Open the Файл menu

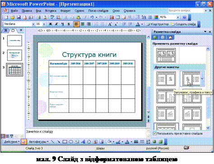pyautogui.click(x=14, y=11)
